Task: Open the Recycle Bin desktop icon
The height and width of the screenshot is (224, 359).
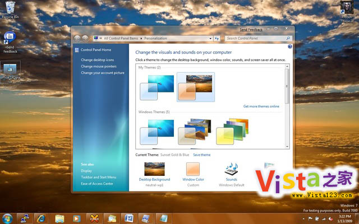Action: click(10, 10)
